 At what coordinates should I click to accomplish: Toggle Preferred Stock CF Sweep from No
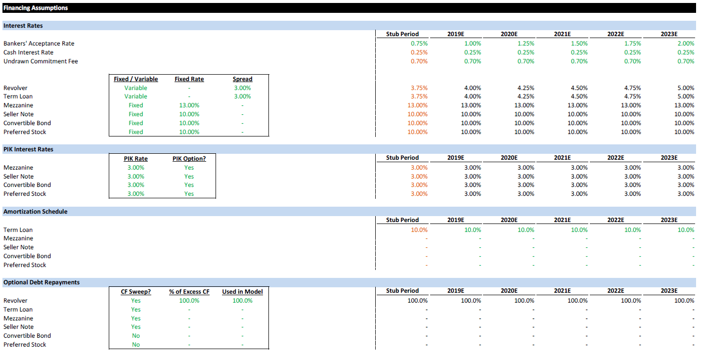pyautogui.click(x=136, y=344)
